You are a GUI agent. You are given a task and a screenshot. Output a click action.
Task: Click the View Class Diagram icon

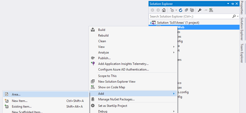pyautogui.click(x=211, y=10)
